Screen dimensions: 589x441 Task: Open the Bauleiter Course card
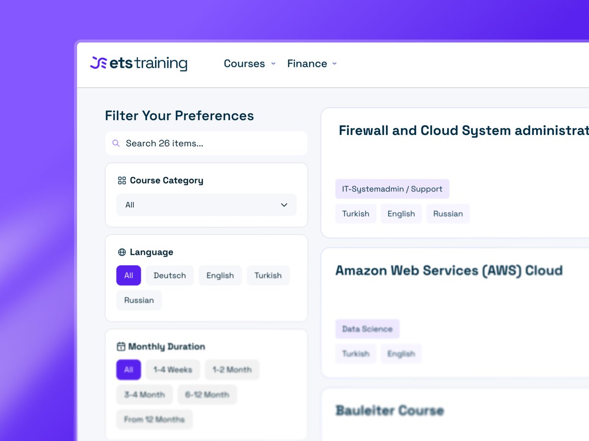click(x=389, y=411)
